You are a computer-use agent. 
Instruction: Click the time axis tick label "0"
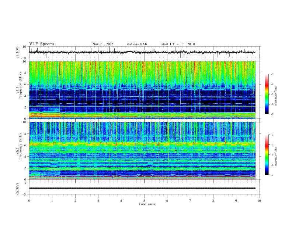[x=29, y=201]
